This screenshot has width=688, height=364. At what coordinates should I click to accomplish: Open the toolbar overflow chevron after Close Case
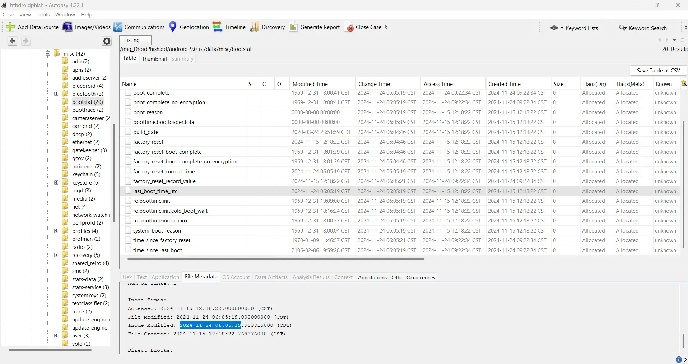tap(386, 27)
